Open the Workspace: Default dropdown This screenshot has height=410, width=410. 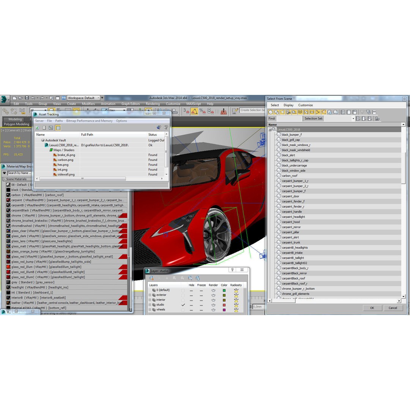point(84,98)
